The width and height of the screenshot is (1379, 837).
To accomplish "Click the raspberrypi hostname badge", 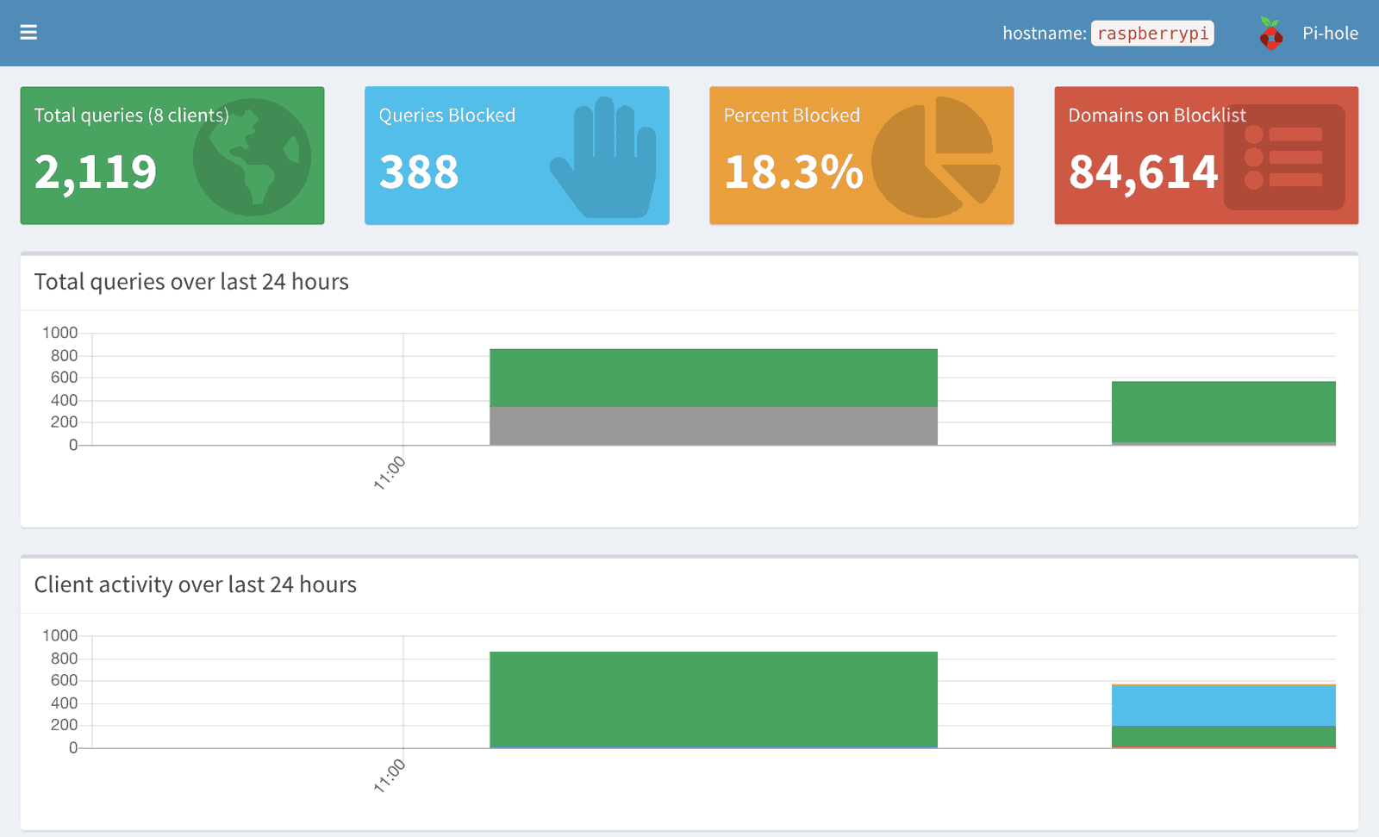I will click(1152, 34).
